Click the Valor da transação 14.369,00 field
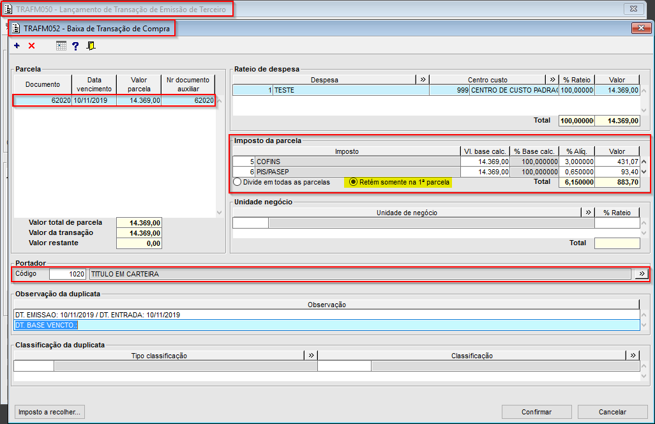Viewport: 655px width, 424px height. pyautogui.click(x=139, y=233)
